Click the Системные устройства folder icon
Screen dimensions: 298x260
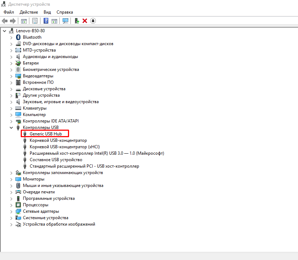[18, 218]
